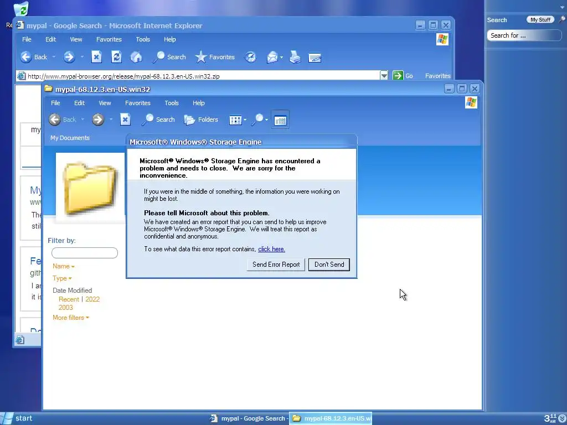This screenshot has height=425, width=567.
Task: Click Don't Send button
Action: (x=329, y=265)
